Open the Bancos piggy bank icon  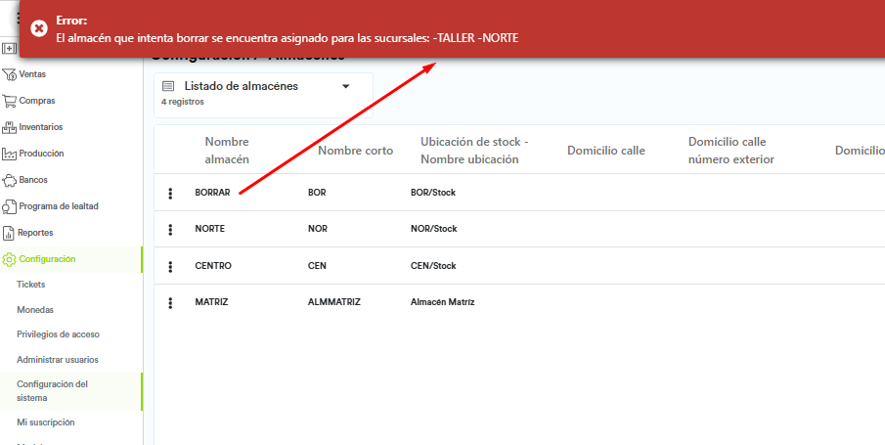pyautogui.click(x=10, y=180)
